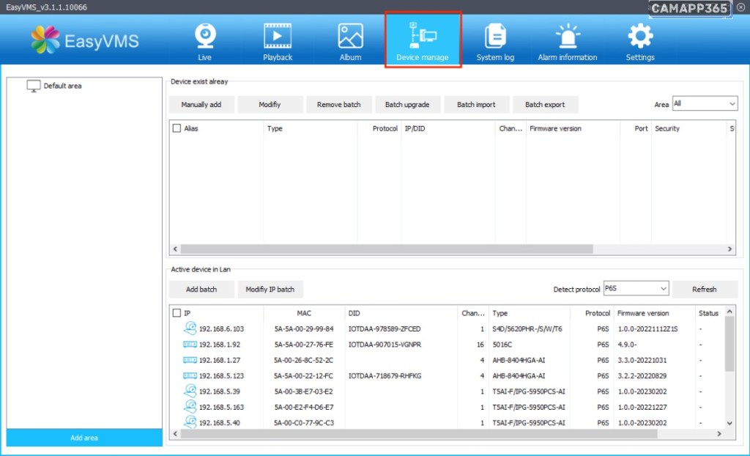Click the scroll-down arrow in LAN device list
750x456 pixels.
729,423
